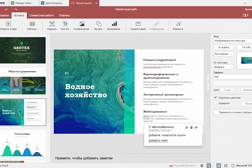Delete the comment with trash icon
This screenshot has width=252, height=168.
point(191,128)
